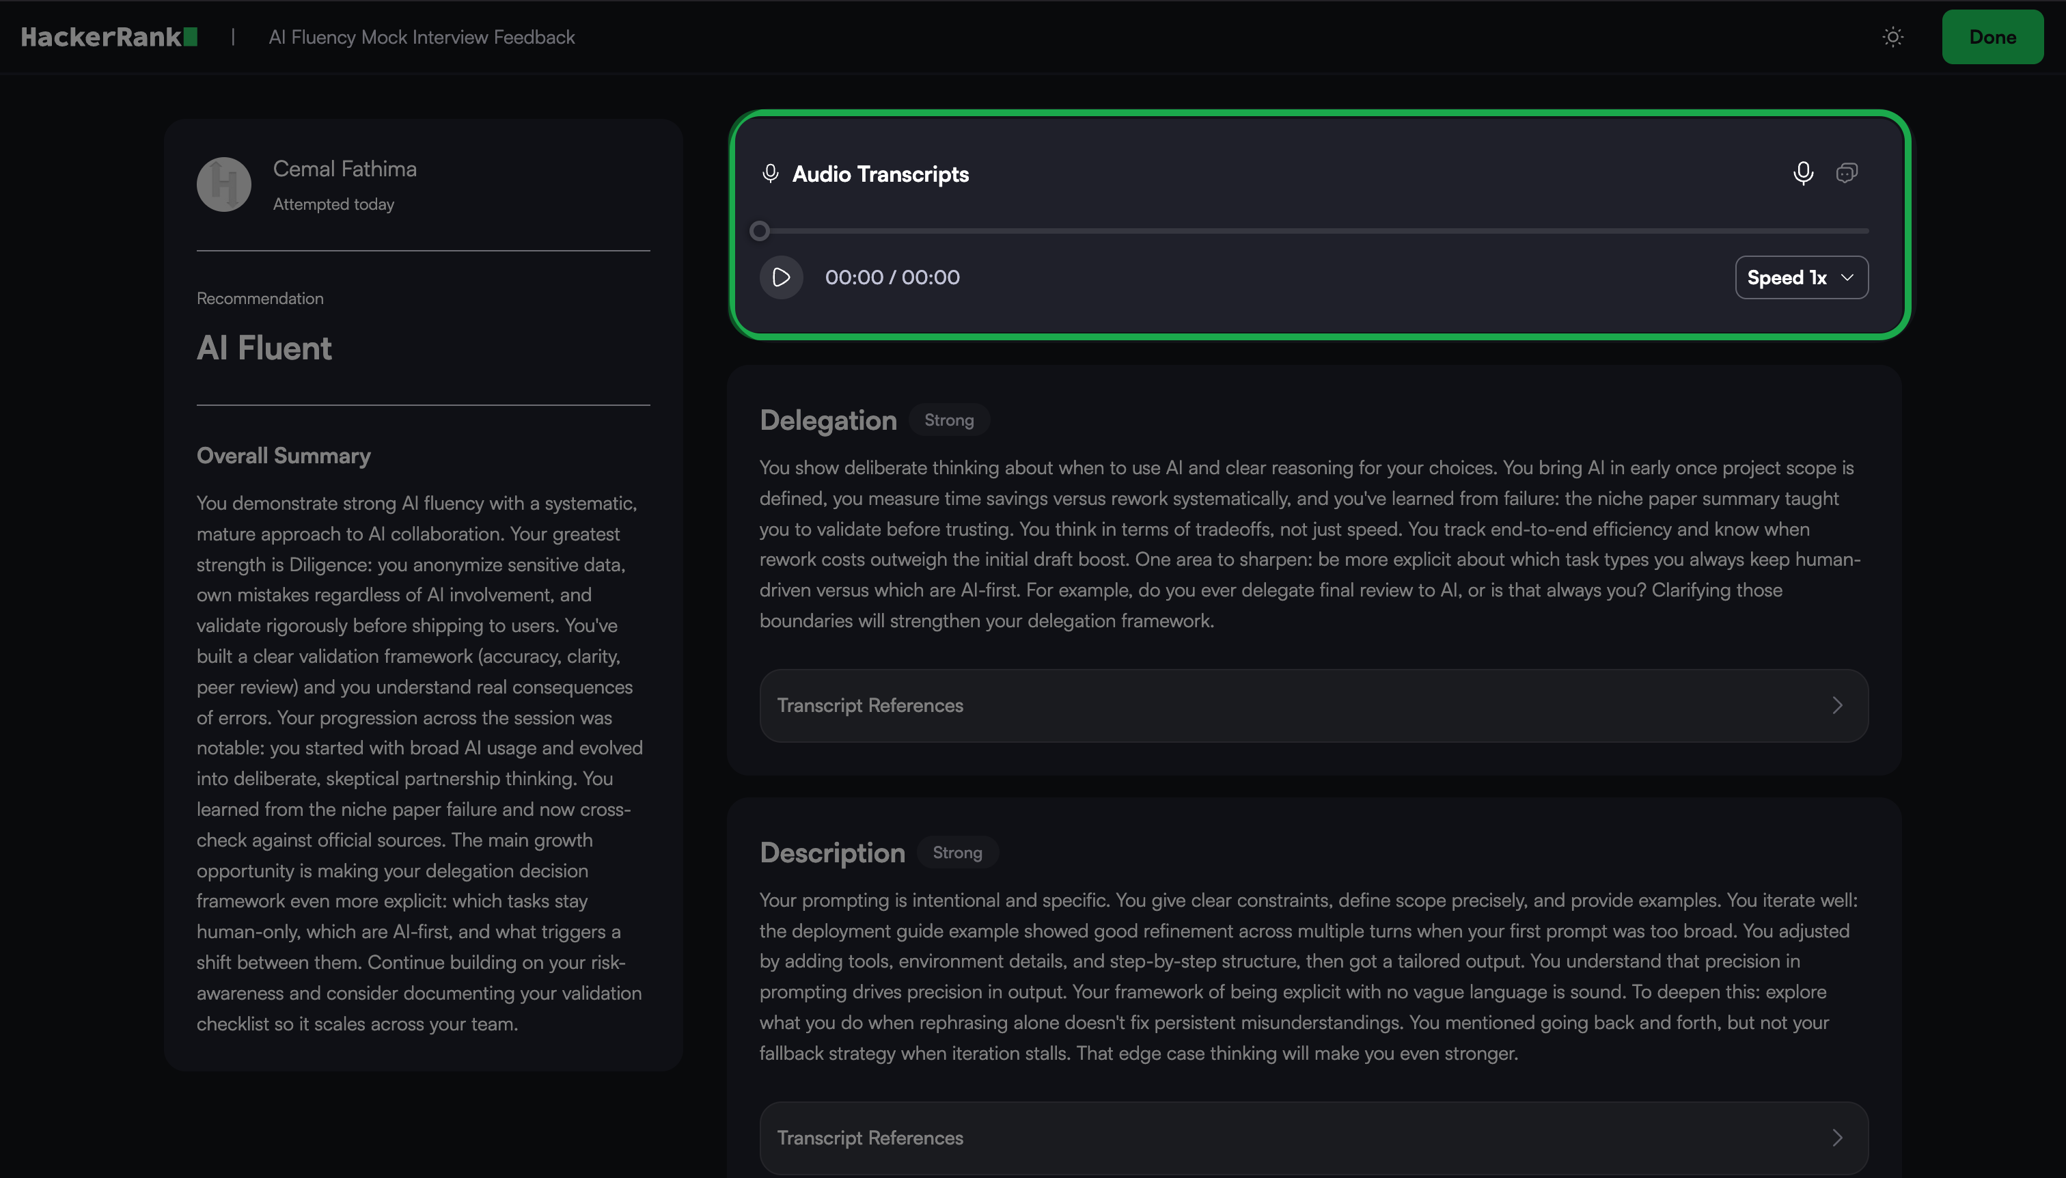Click the chevron arrow in Description references
Screen dimensions: 2066x1178
pyautogui.click(x=1837, y=1138)
